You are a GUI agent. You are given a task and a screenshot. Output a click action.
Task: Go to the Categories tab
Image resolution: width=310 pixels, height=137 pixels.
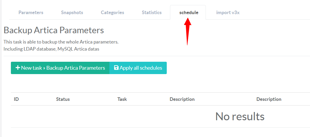tap(112, 13)
